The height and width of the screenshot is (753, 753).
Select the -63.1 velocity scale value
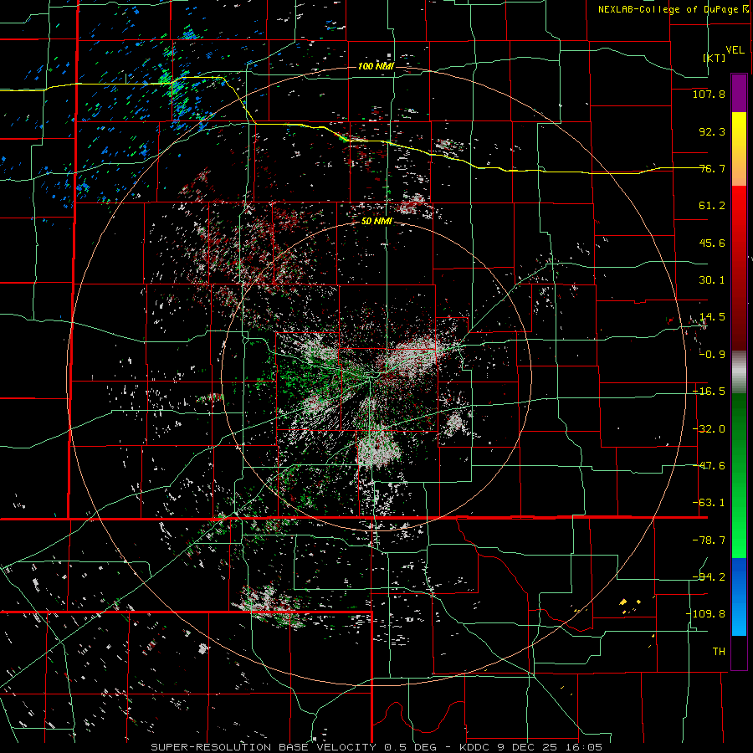pos(709,503)
